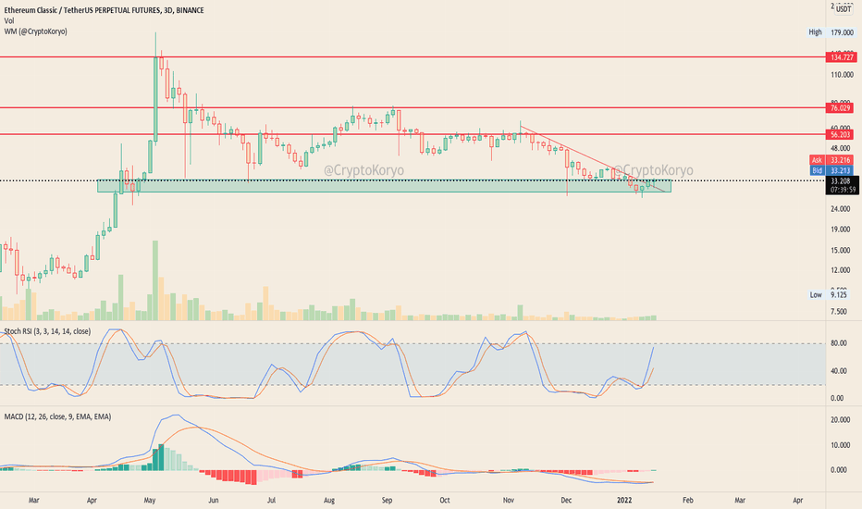This screenshot has height=509, width=862.
Task: Click the Ask 33.216 price label
Action: [x=831, y=160]
